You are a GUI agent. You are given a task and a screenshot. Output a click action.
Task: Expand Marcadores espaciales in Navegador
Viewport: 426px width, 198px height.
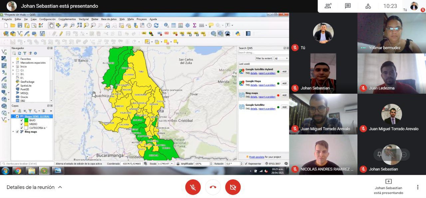point(13,63)
